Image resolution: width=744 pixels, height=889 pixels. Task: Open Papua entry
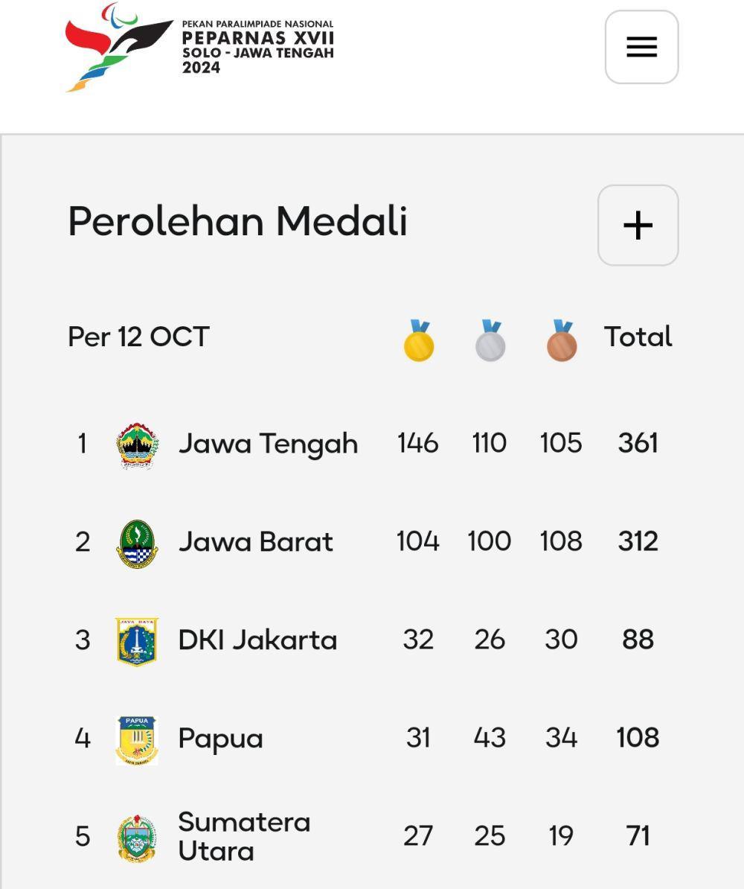(x=220, y=739)
